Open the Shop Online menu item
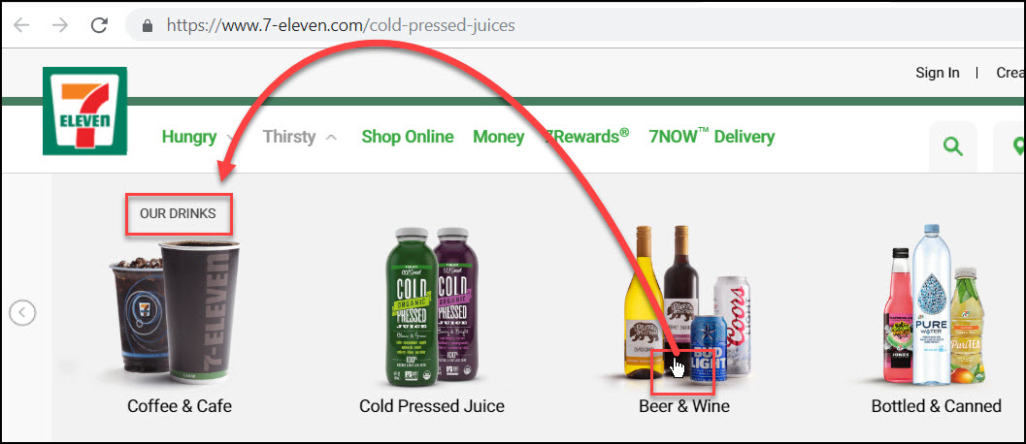The image size is (1026, 444). click(408, 137)
